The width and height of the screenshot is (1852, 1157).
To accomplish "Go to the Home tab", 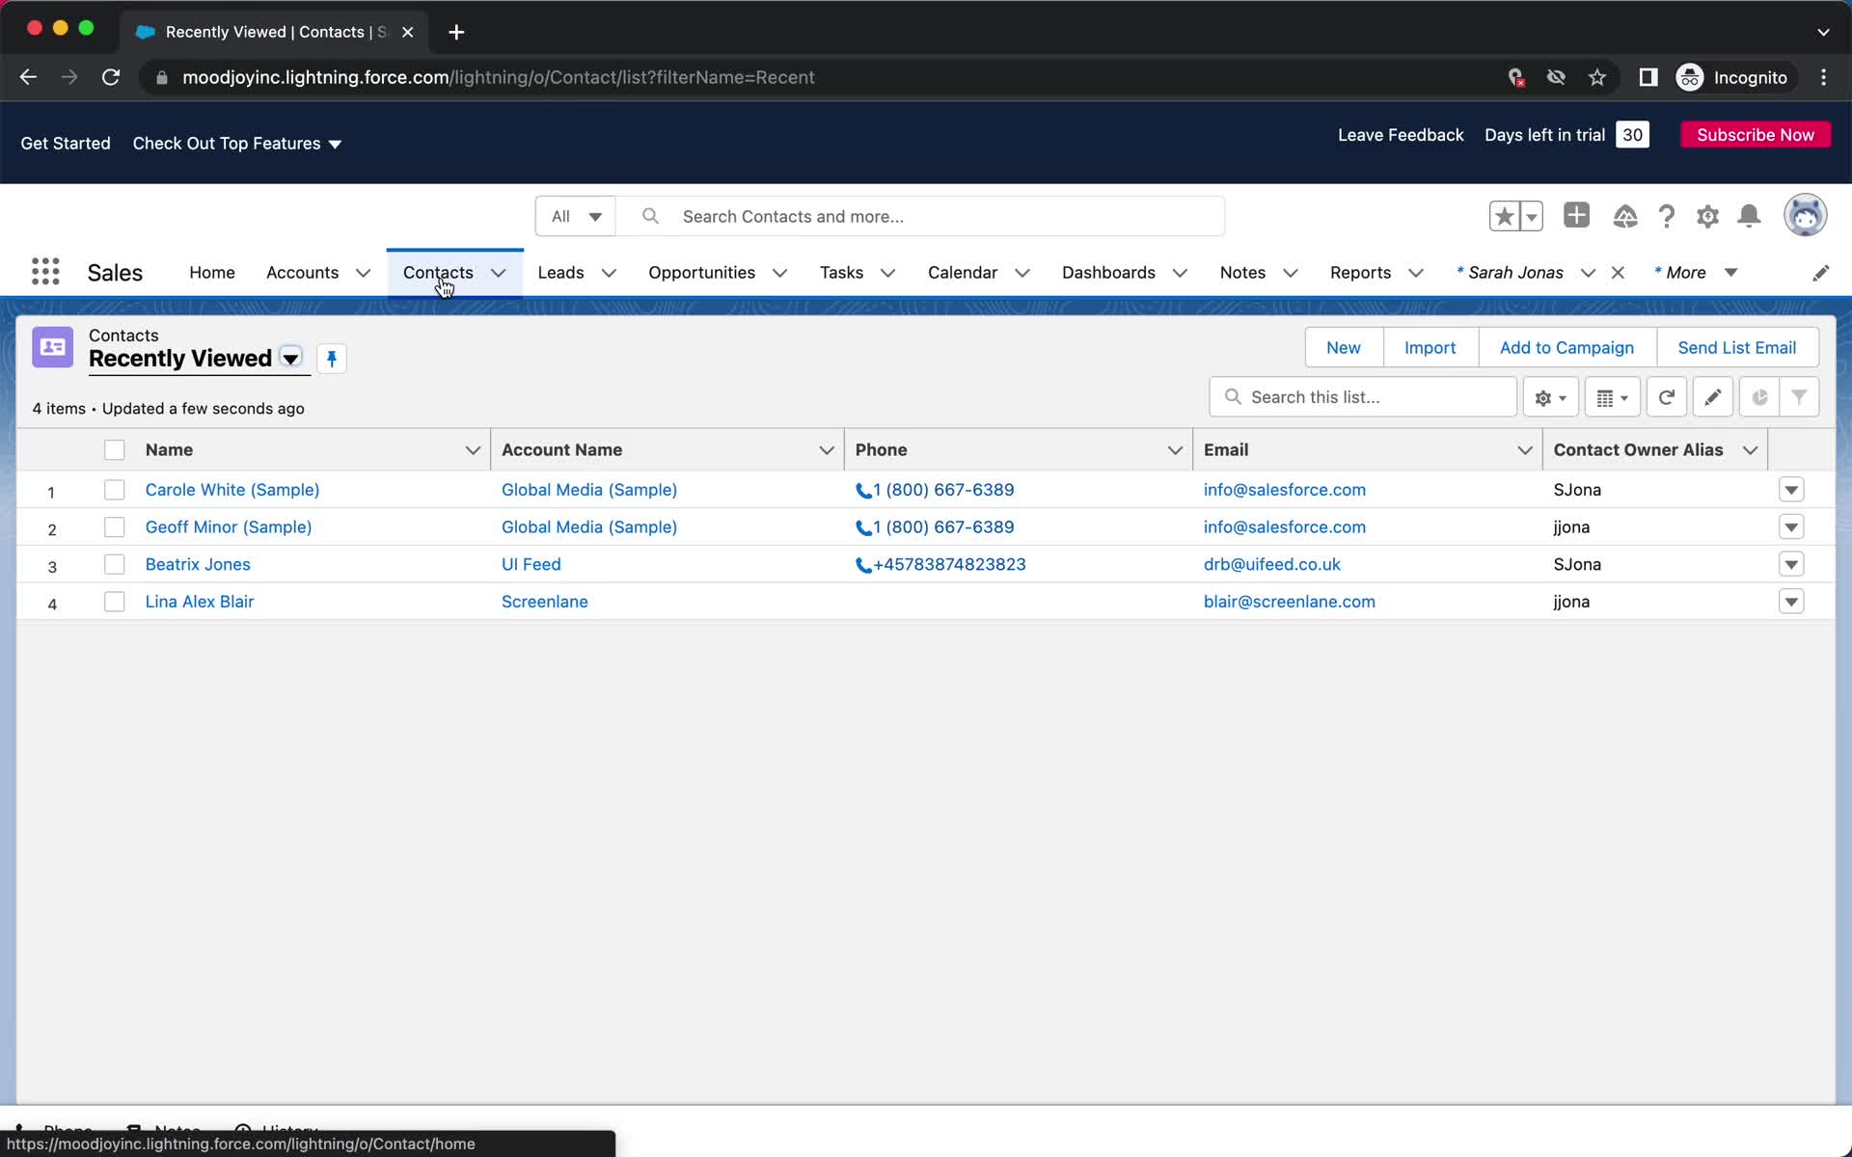I will [212, 273].
